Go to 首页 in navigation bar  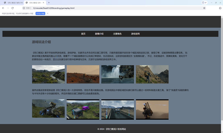coord(83,34)
